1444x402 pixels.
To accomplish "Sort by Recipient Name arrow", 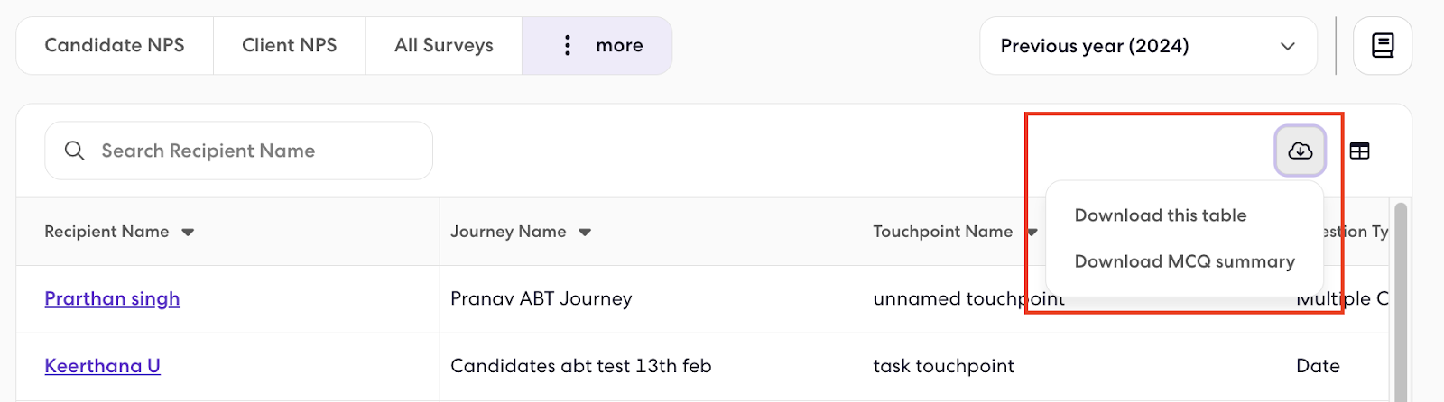I will point(188,233).
